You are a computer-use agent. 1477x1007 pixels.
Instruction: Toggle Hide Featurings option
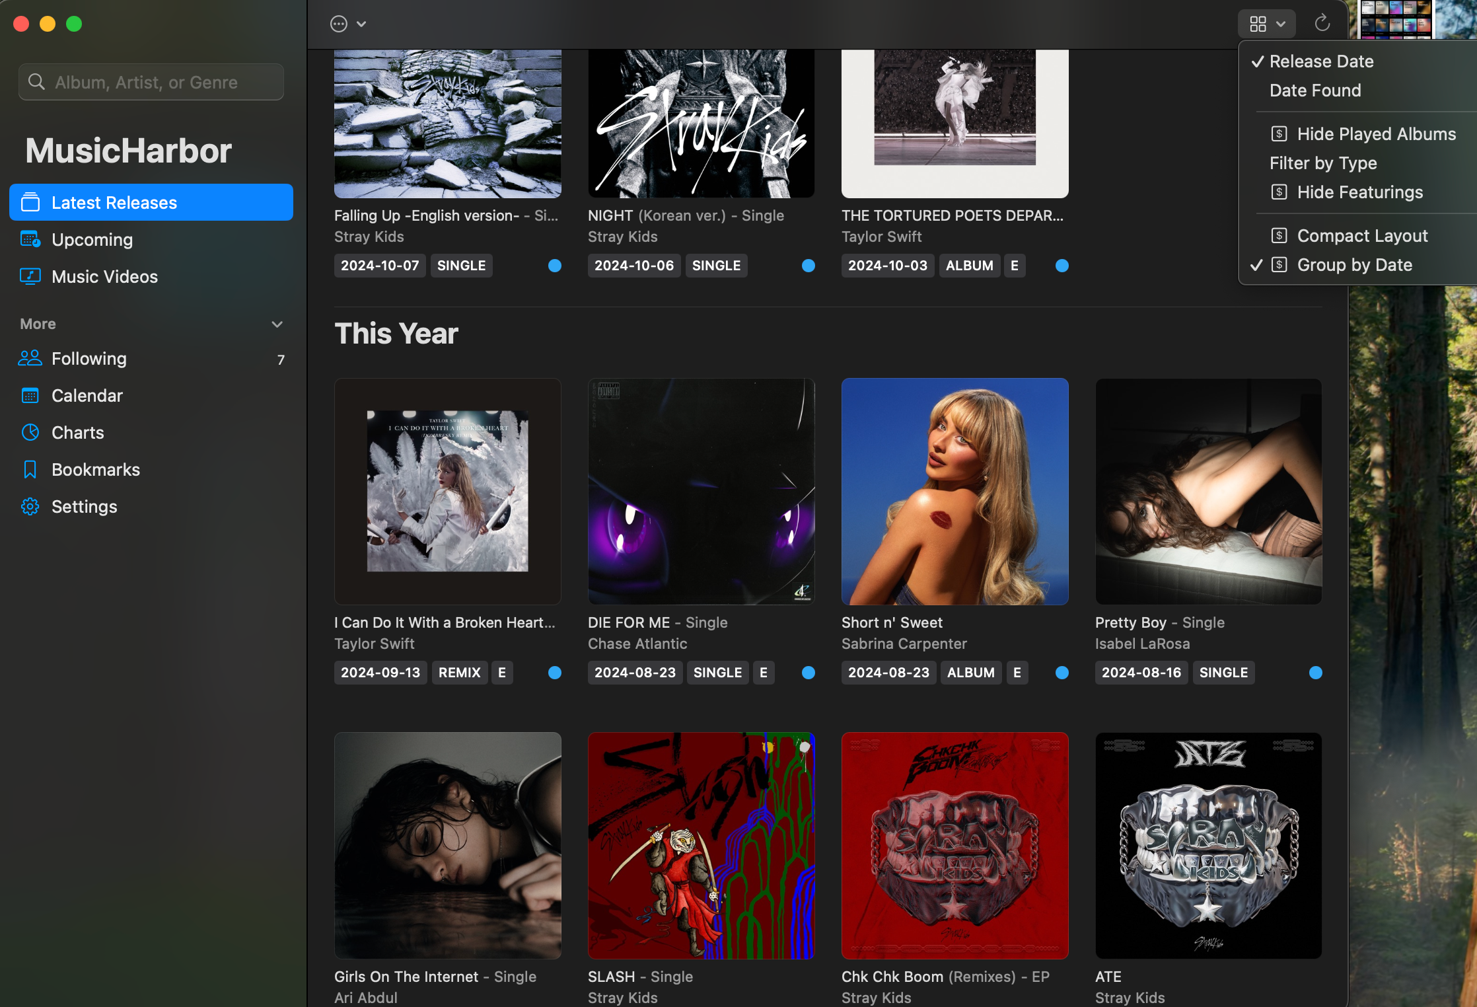coord(1358,192)
